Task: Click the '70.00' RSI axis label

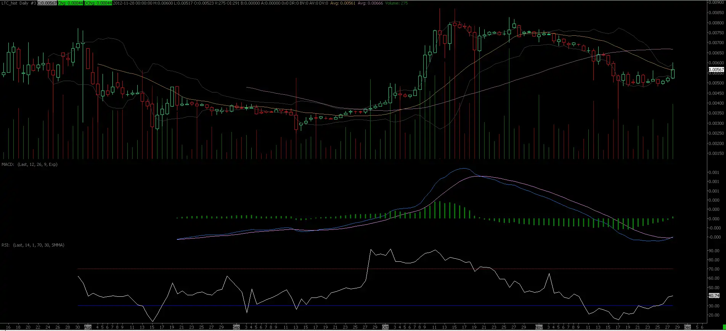Action: [714, 269]
